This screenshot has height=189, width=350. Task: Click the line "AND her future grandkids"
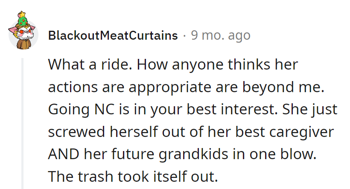pyautogui.click(x=182, y=154)
